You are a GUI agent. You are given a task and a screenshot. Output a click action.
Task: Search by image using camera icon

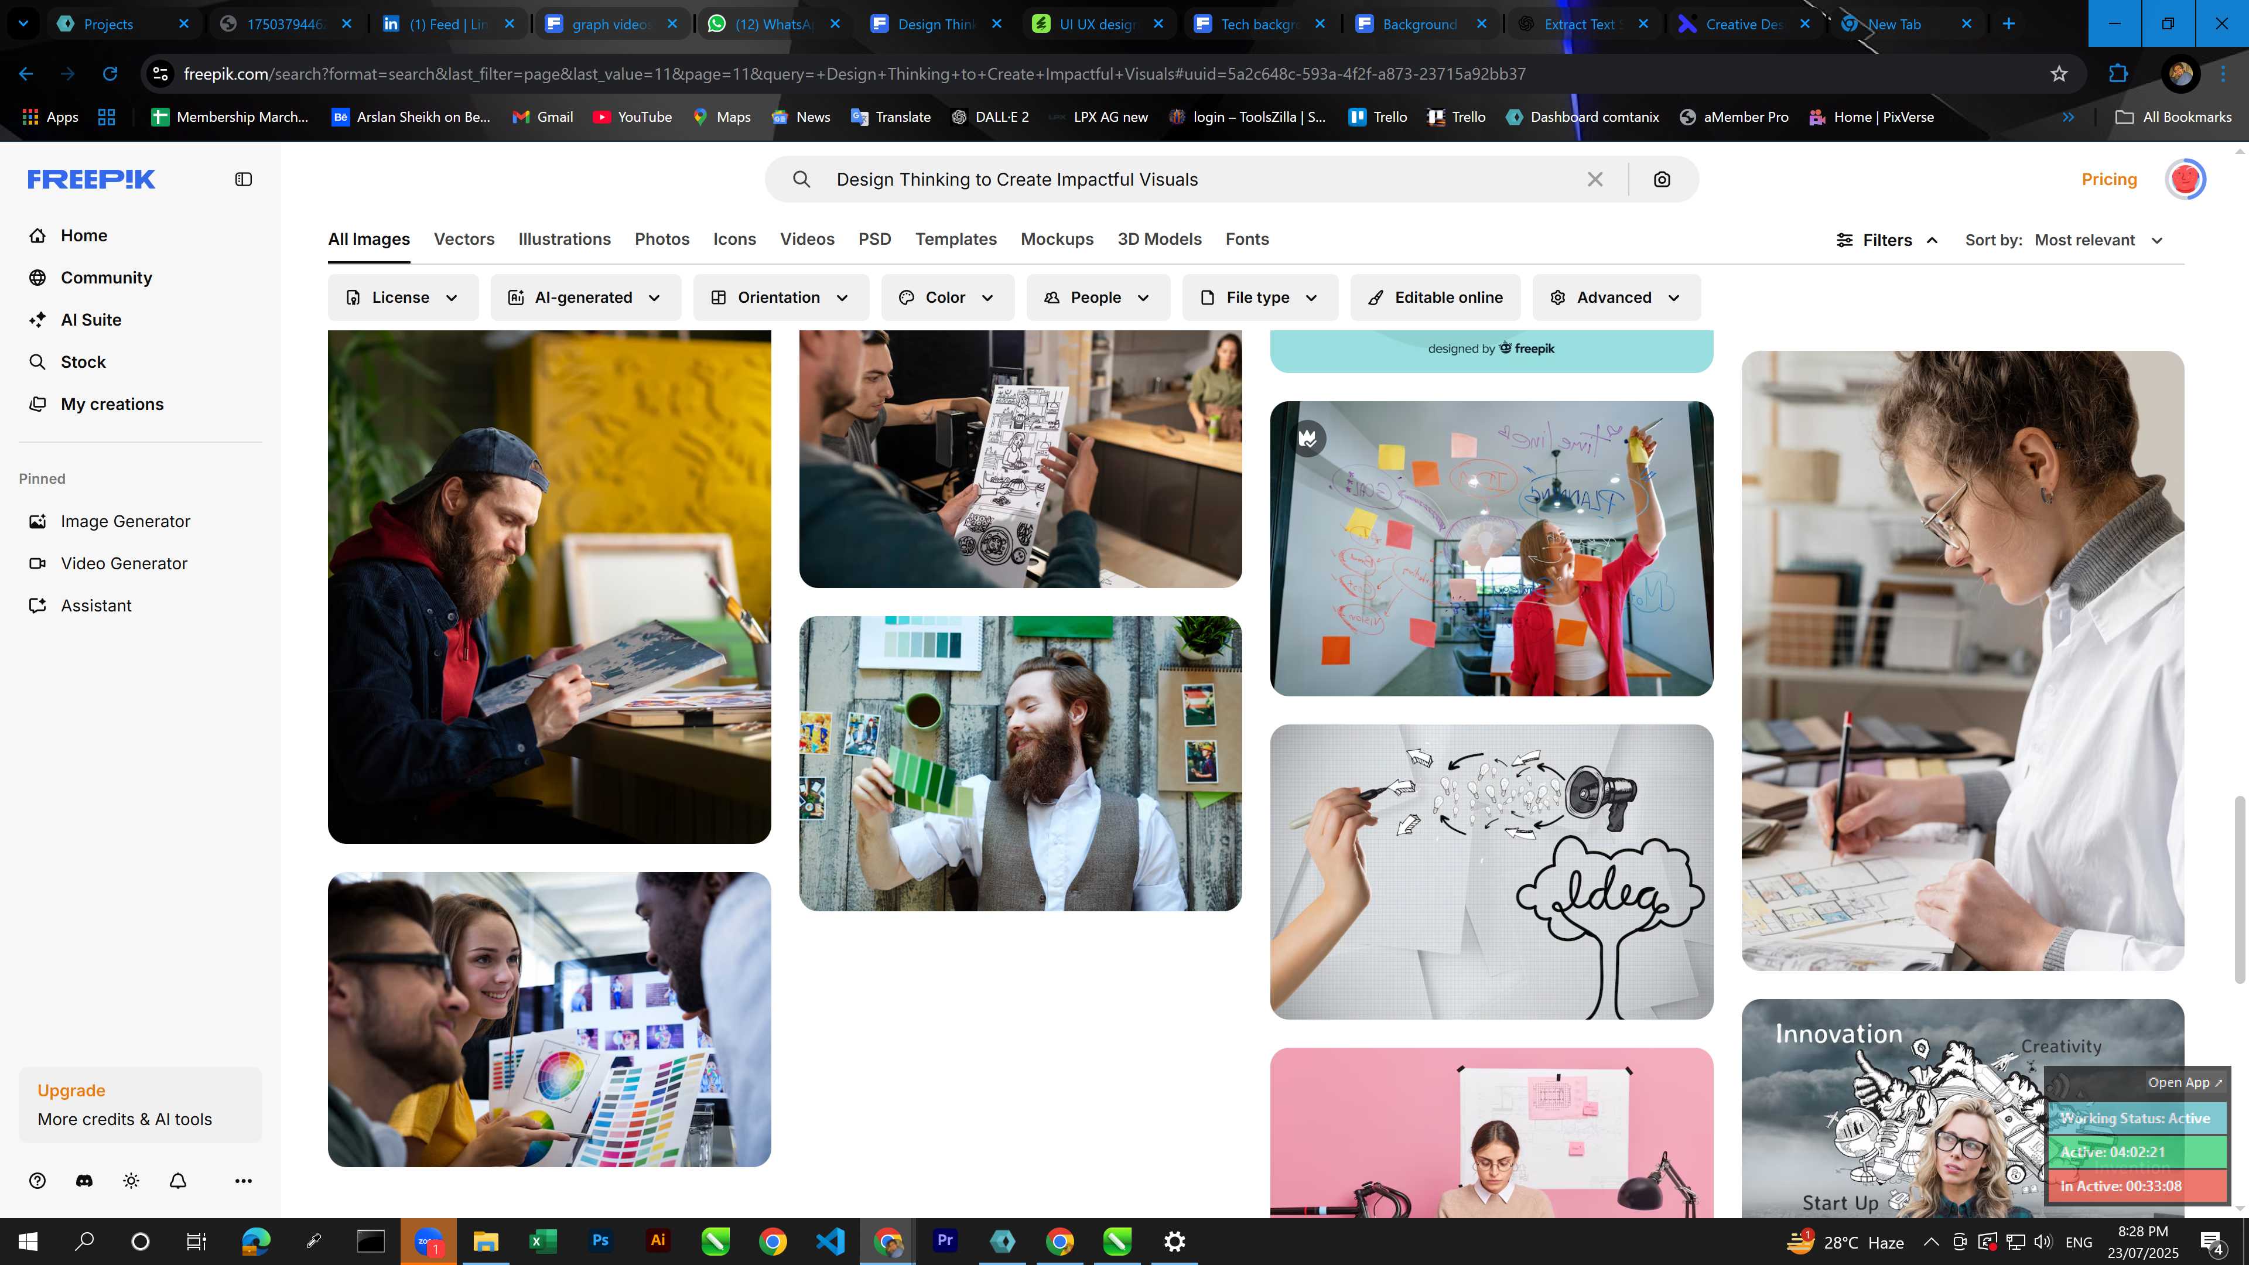click(x=1662, y=179)
